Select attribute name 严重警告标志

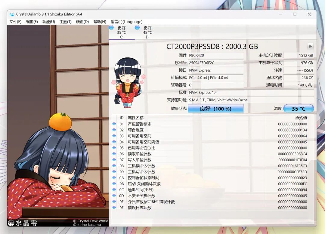140,124
